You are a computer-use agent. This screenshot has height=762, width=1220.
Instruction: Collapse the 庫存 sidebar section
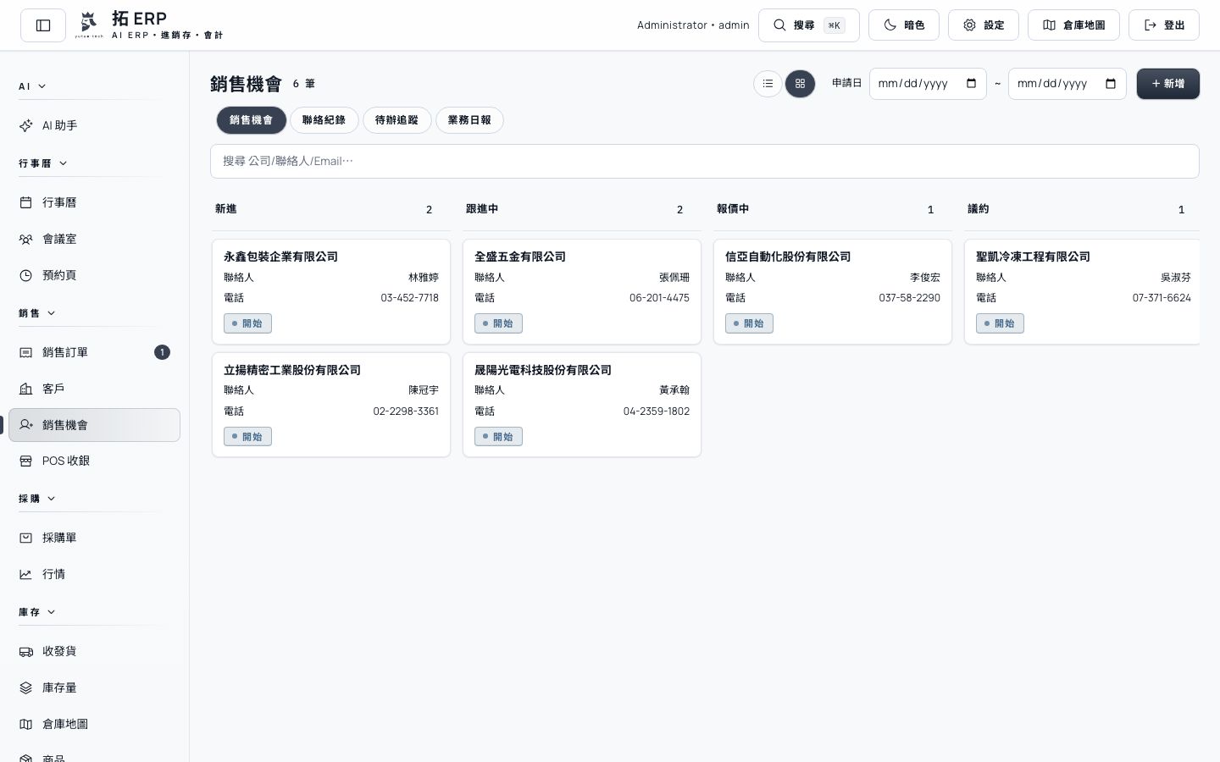37,612
